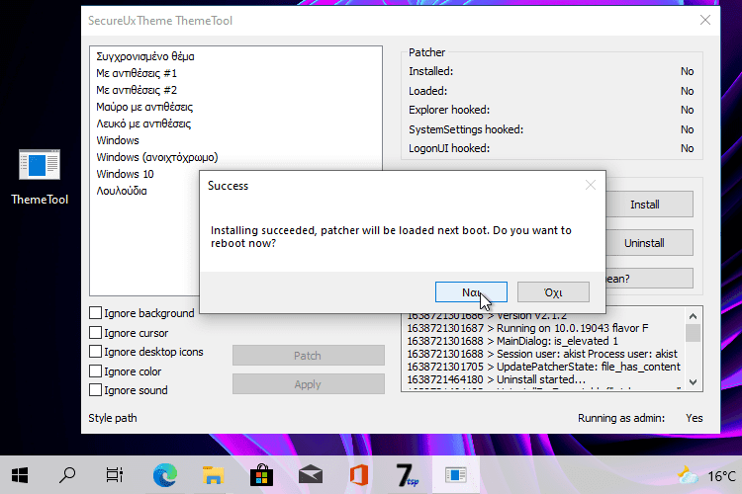The image size is (742, 494).
Task: Open the ThemeTool desktop shortcut icon
Action: tap(40, 177)
